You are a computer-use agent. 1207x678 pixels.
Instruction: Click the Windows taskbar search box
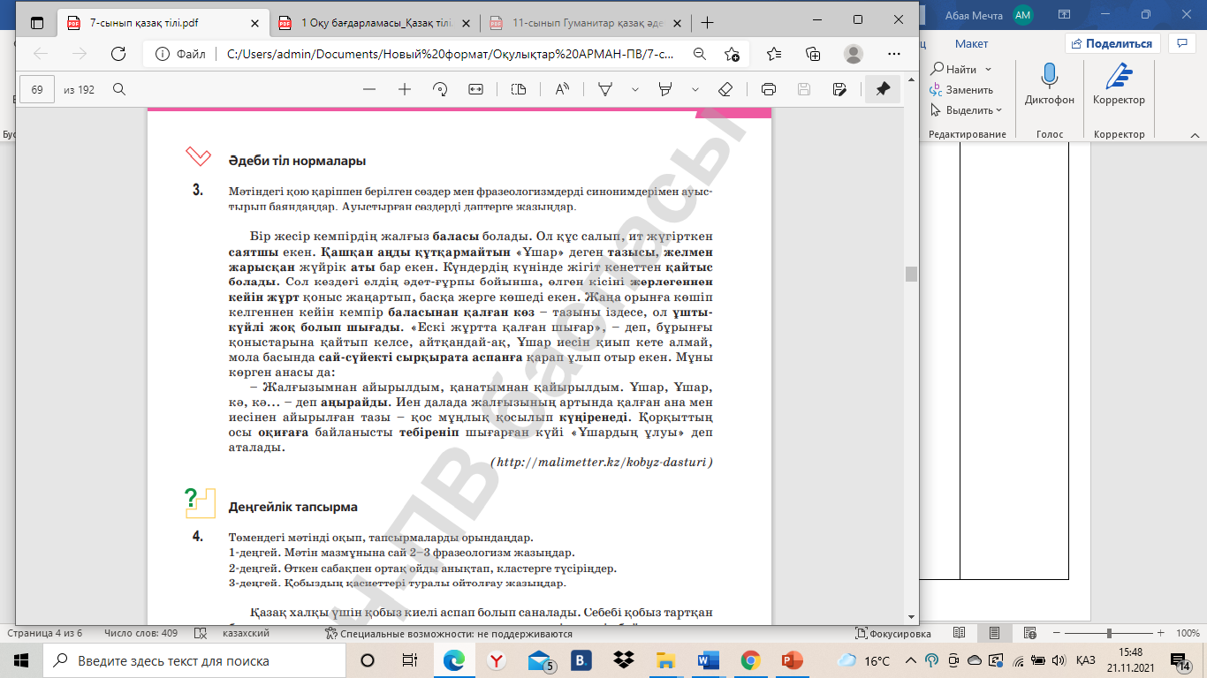point(194,660)
